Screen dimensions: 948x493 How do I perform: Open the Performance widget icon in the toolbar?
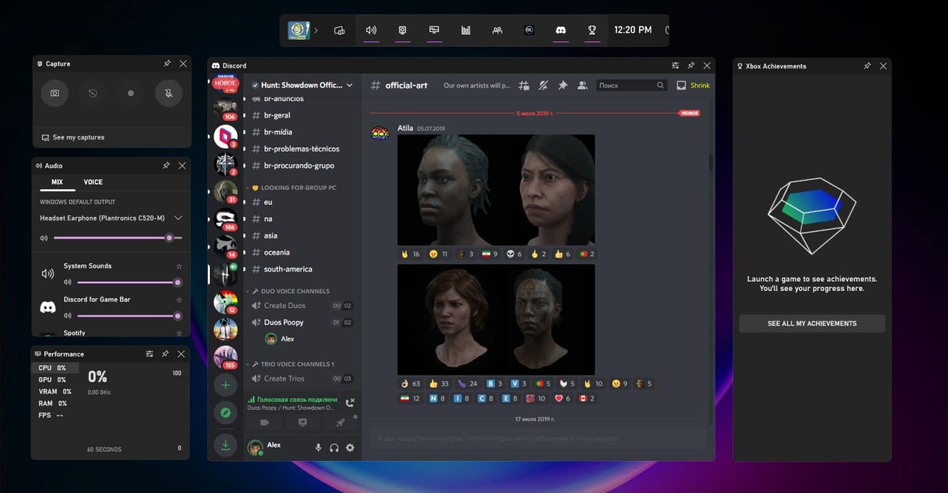click(465, 30)
